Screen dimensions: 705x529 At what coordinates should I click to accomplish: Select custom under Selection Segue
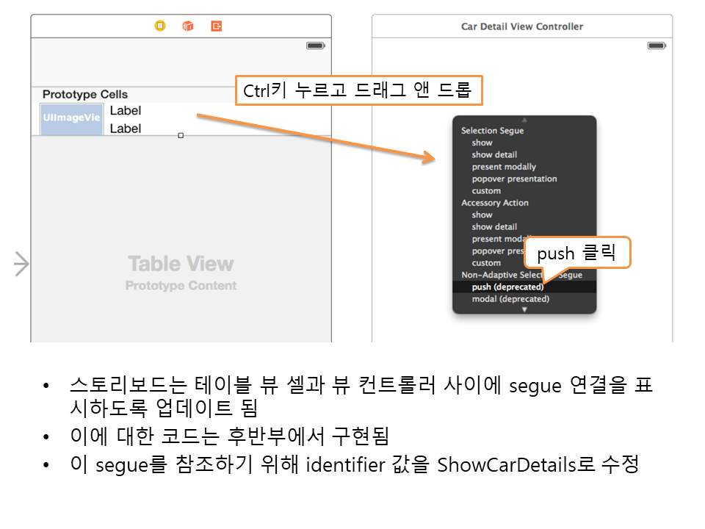[486, 191]
